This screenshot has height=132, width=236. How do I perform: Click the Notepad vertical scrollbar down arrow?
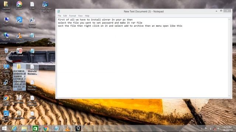pyautogui.click(x=229, y=96)
